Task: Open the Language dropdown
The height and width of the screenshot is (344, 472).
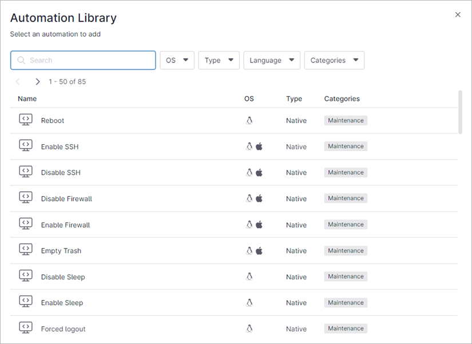Action: 272,60
